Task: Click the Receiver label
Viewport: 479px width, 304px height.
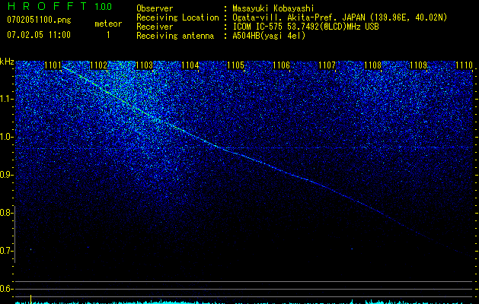Action: pos(155,27)
